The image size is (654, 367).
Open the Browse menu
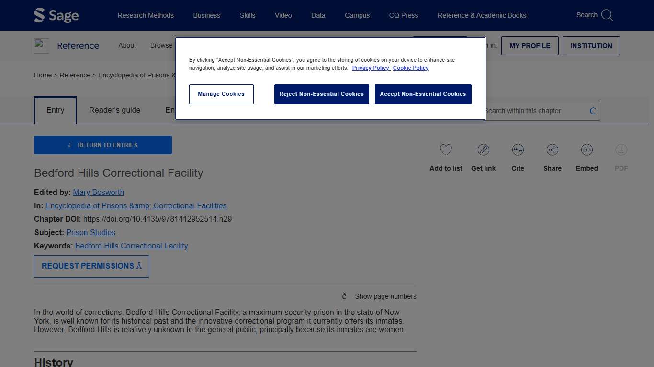pyautogui.click(x=161, y=45)
